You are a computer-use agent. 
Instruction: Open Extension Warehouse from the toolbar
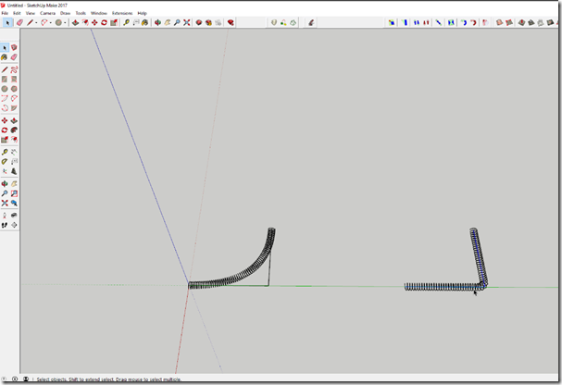coord(208,22)
